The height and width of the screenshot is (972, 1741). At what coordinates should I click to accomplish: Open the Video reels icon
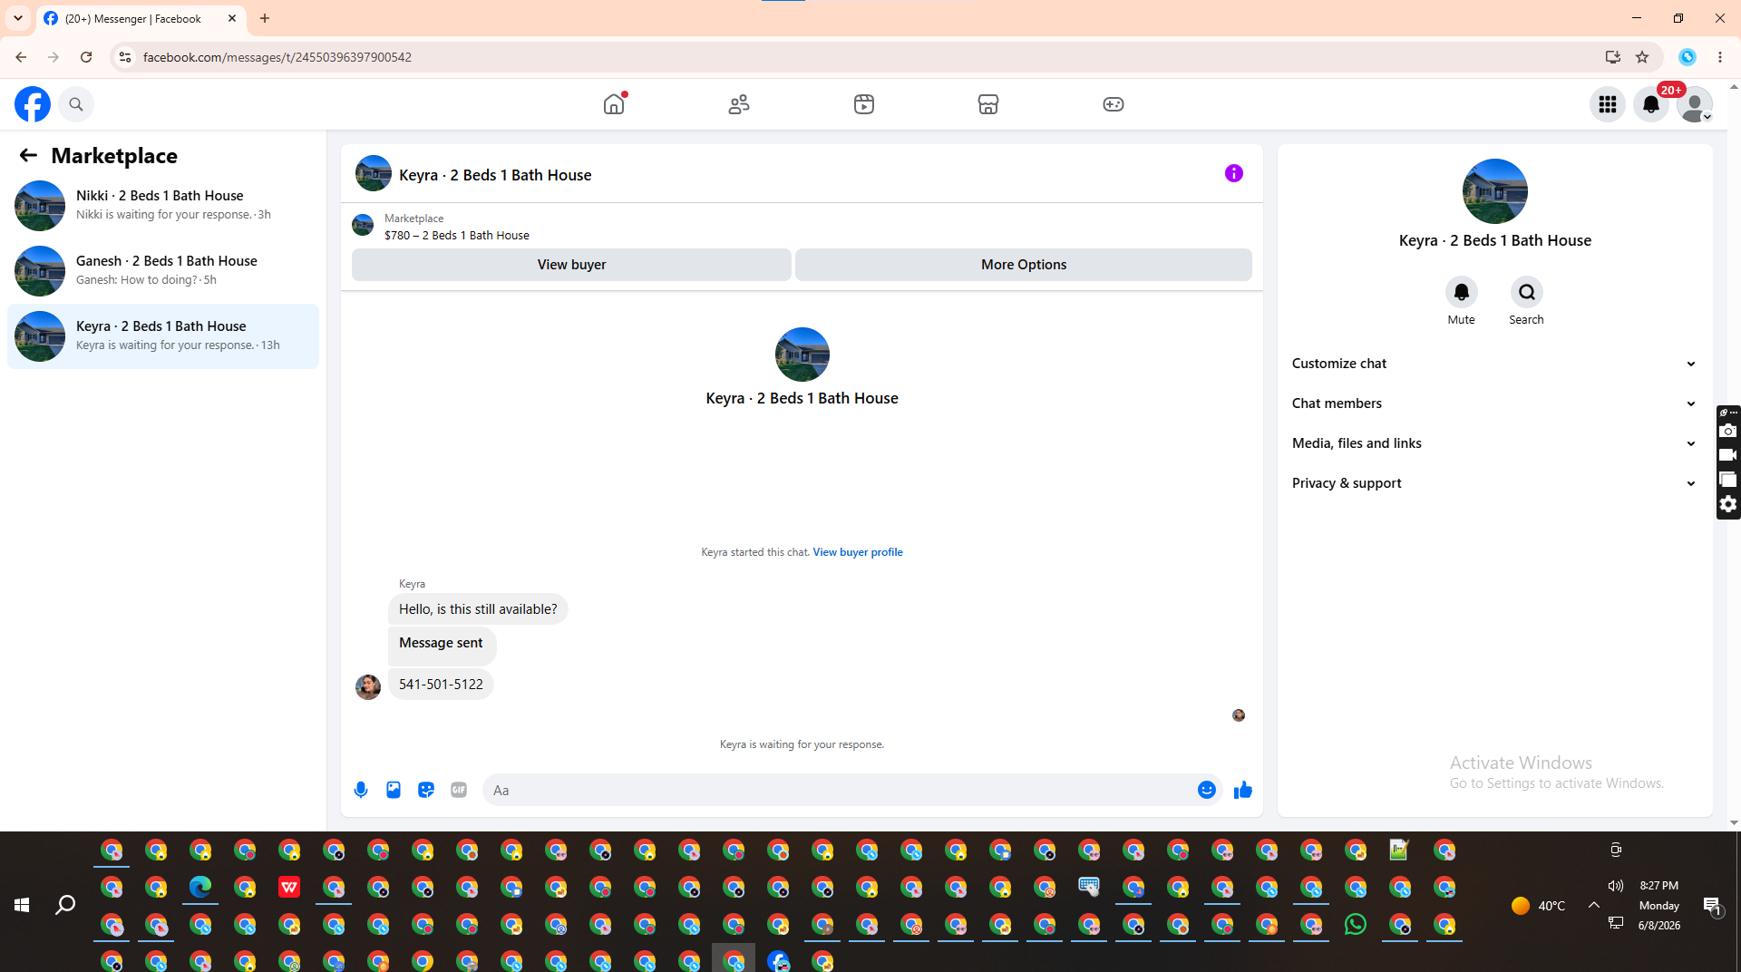(x=864, y=104)
